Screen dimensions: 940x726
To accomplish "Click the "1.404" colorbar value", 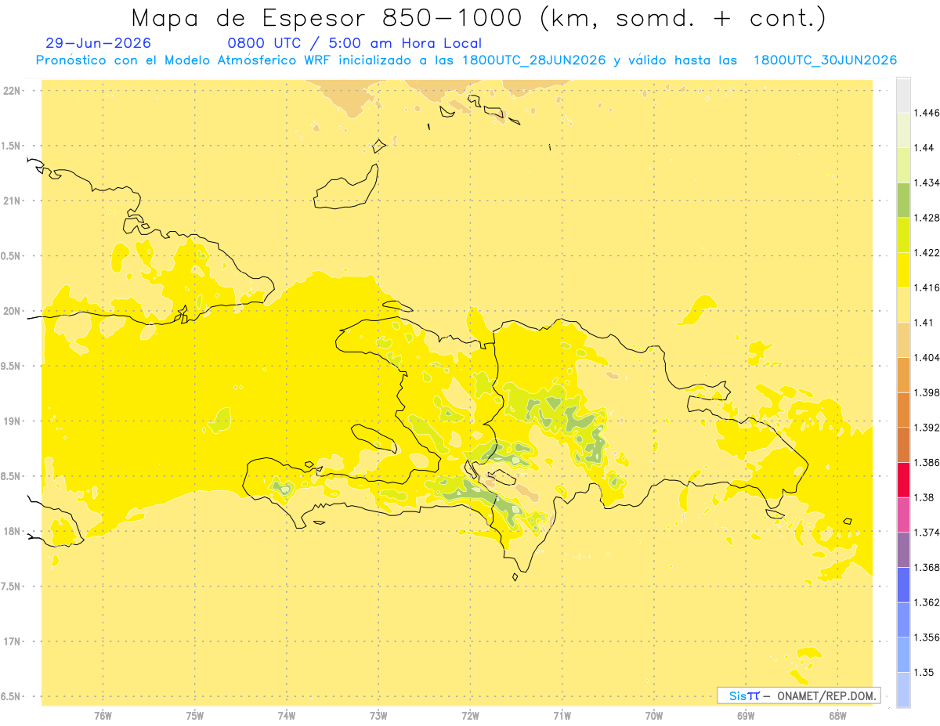I will pos(927,357).
